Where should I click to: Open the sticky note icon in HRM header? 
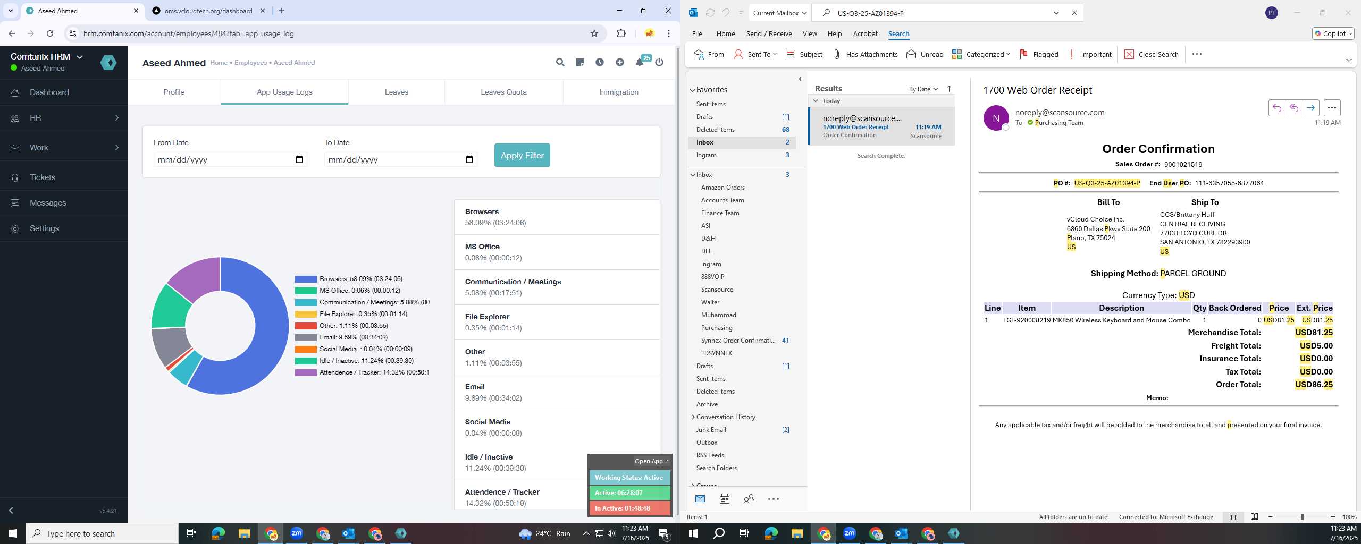pos(580,63)
